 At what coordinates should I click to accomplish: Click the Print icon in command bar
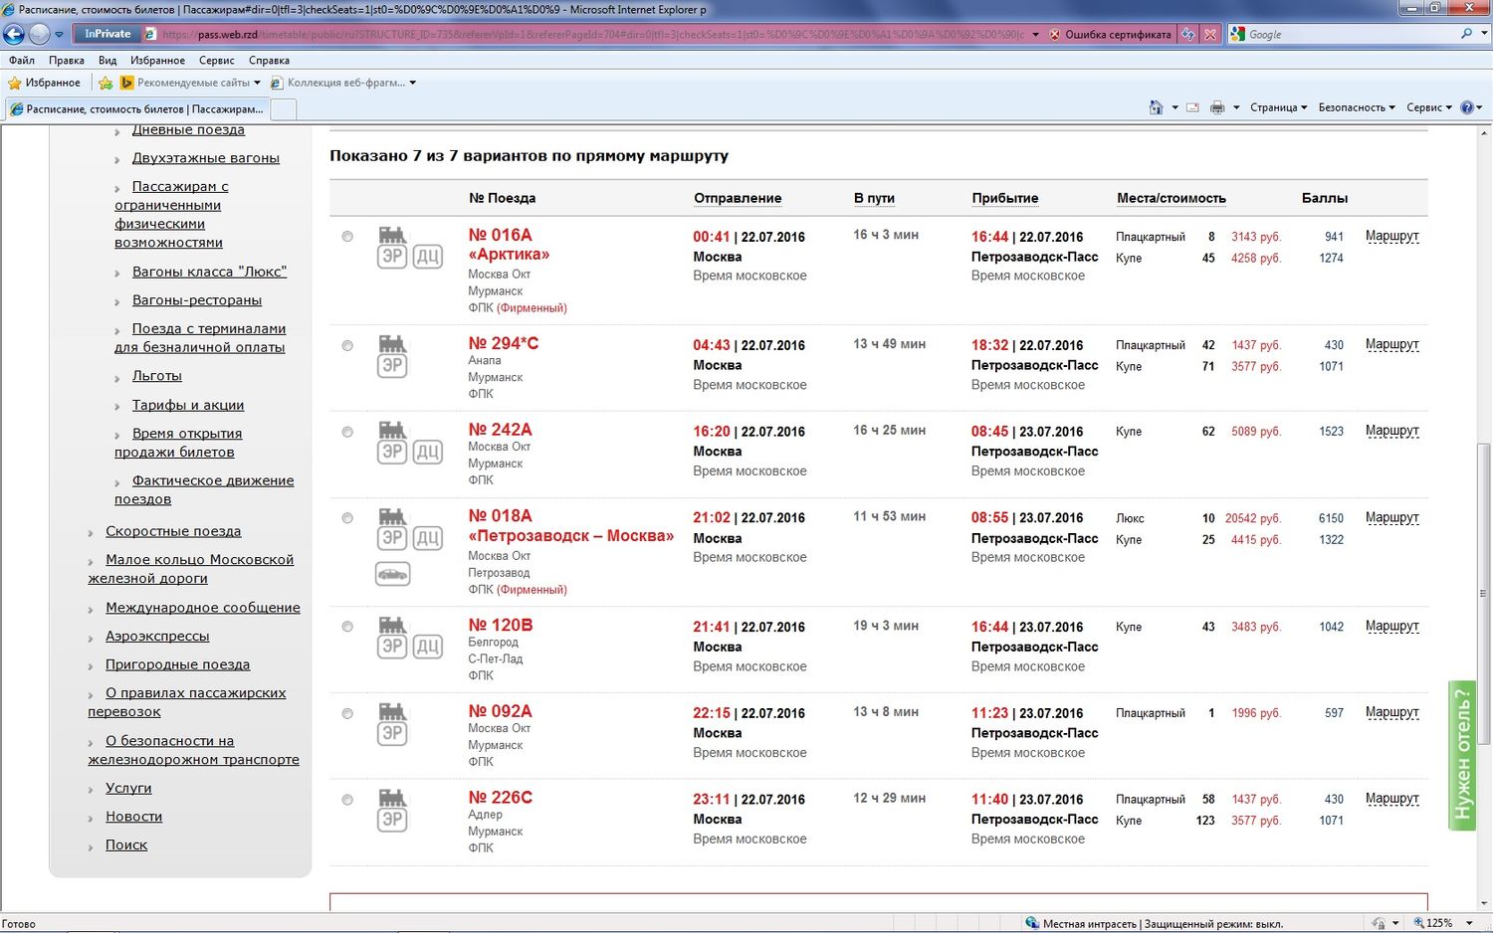1216,107
